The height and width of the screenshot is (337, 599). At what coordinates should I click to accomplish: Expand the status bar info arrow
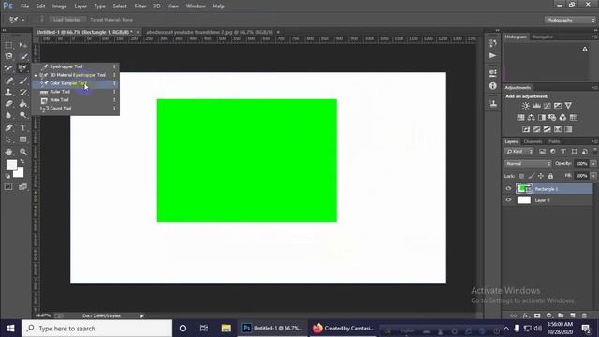[x=141, y=316]
